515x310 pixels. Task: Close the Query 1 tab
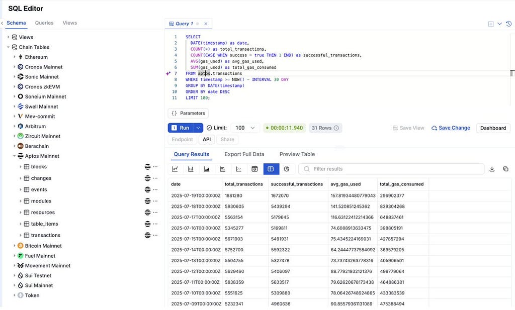click(x=206, y=24)
